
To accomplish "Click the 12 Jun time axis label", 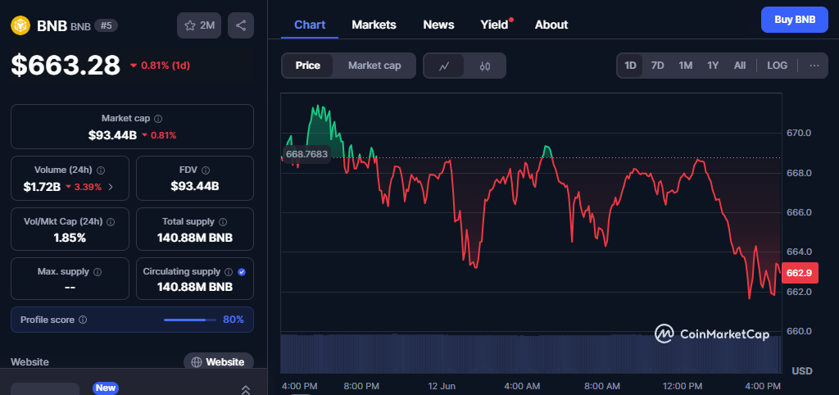I will coord(442,386).
